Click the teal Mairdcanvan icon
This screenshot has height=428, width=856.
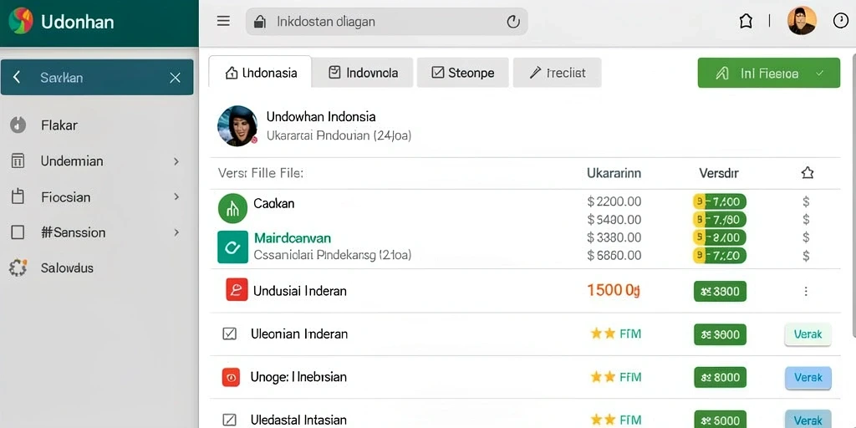pos(232,247)
